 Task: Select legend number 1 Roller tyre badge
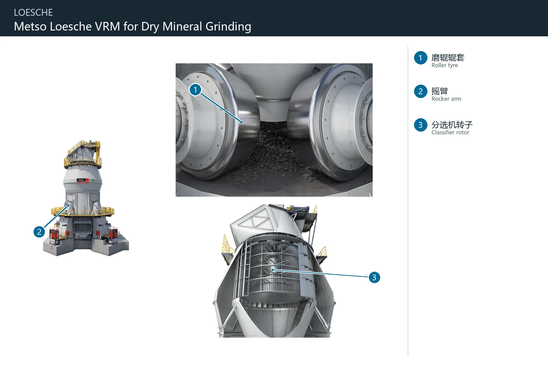(x=420, y=58)
